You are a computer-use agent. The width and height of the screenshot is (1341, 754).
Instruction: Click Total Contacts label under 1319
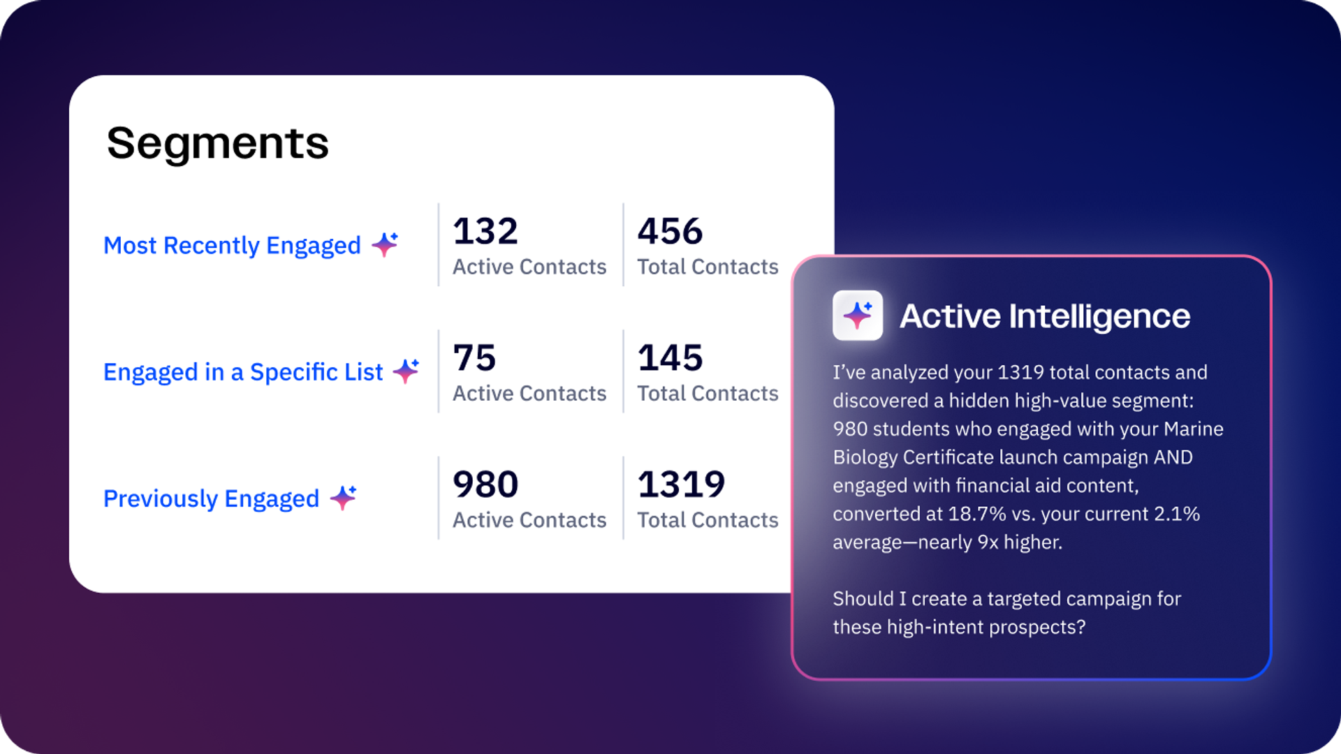pyautogui.click(x=708, y=520)
